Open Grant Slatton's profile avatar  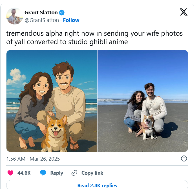(x=15, y=16)
